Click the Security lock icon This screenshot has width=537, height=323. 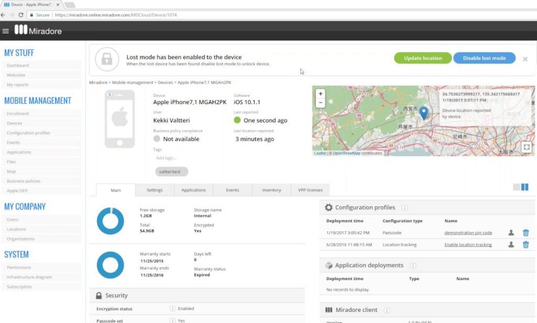click(x=99, y=296)
